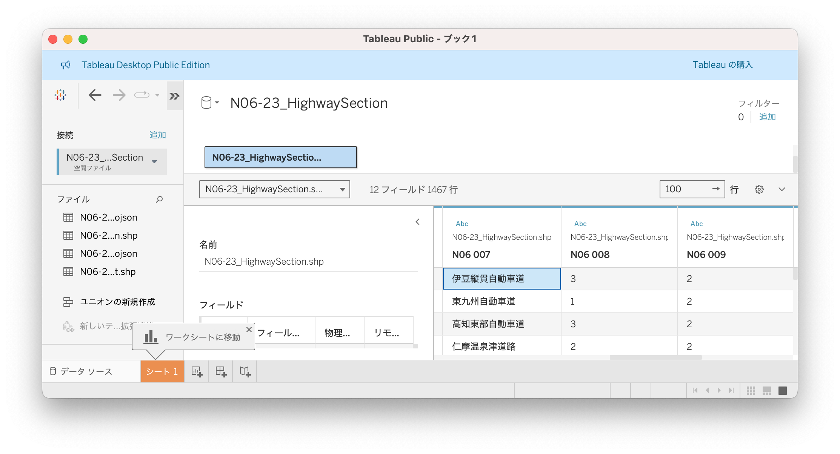The height and width of the screenshot is (454, 840).
Task: Switch to sheet sorter grid view
Action: (x=751, y=390)
